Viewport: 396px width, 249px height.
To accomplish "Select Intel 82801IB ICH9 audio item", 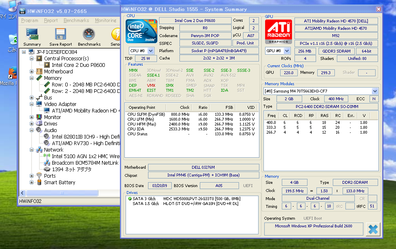I will tap(86, 137).
